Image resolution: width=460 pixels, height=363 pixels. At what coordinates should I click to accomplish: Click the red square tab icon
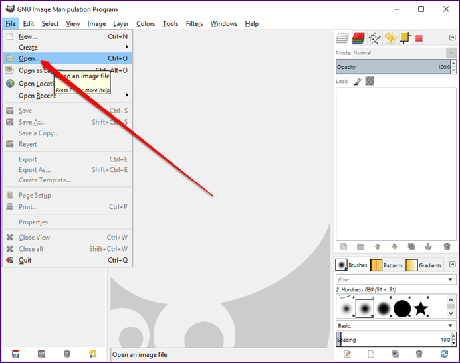(419, 38)
